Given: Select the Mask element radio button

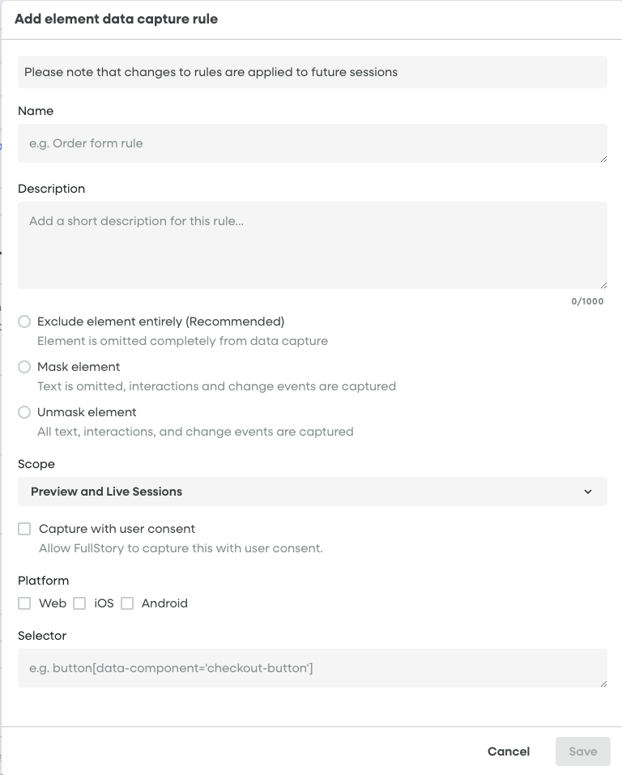Looking at the screenshot, I should (24, 367).
